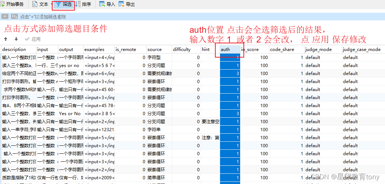The image size is (385, 184).
Task: Select the examples column header
Action: click(x=99, y=50)
